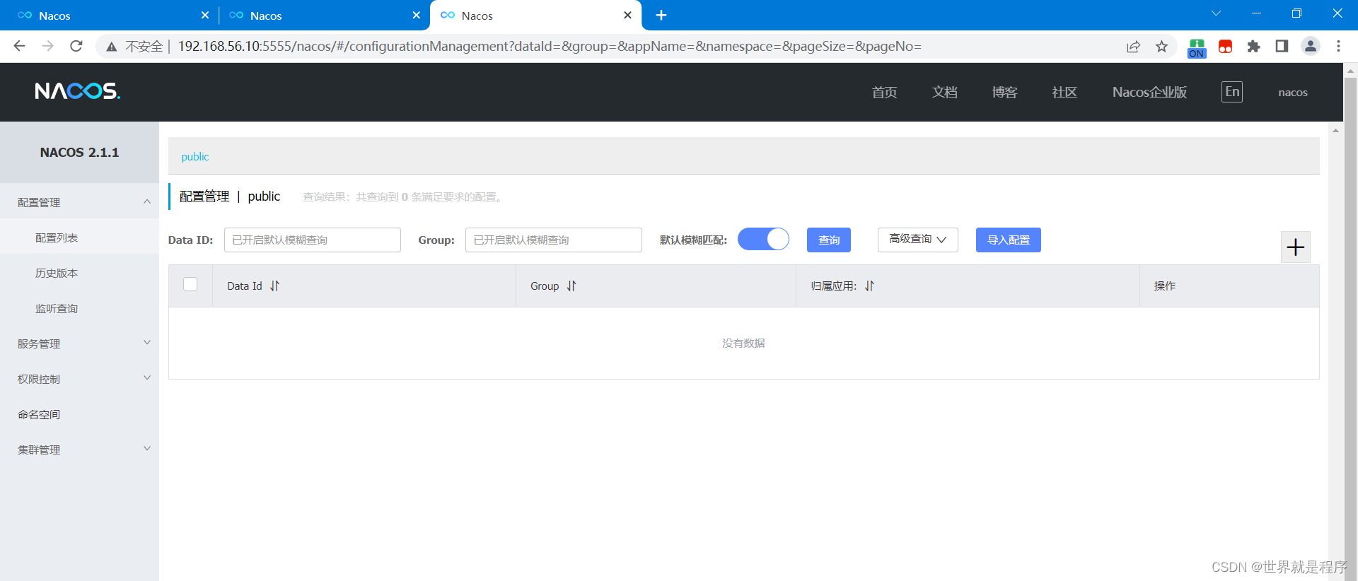Click the 查询 search button
Image resolution: width=1358 pixels, height=581 pixels.
click(829, 240)
